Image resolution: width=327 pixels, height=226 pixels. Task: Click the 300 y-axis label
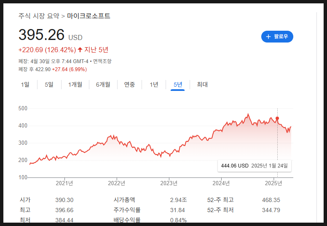tap(23, 143)
